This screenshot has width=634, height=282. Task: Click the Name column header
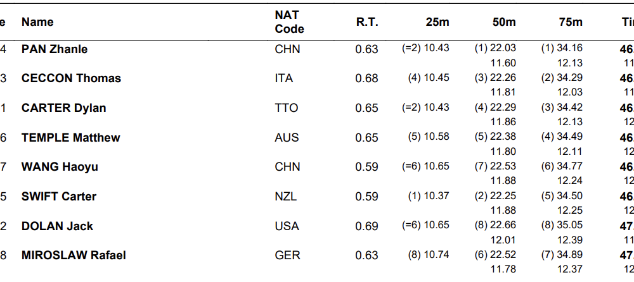pos(37,22)
